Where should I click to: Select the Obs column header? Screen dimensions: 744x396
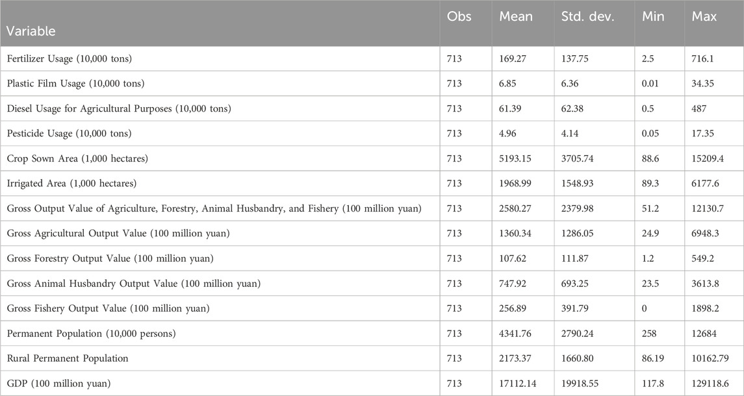coord(459,16)
